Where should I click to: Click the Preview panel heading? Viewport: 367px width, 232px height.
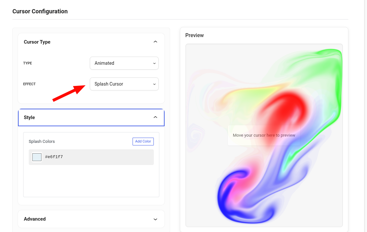click(194, 35)
